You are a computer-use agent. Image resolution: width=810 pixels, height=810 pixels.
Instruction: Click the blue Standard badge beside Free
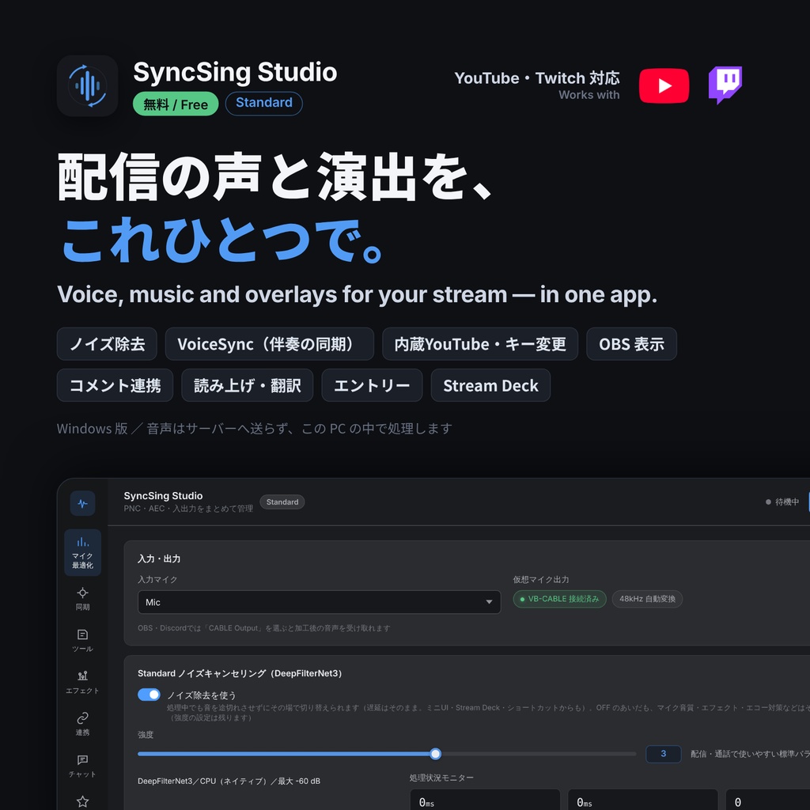click(x=264, y=104)
